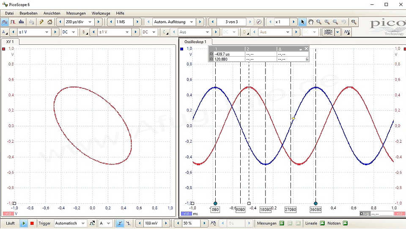Click zoom to full view icon
The width and height of the screenshot is (406, 229).
pyautogui.click(x=354, y=22)
